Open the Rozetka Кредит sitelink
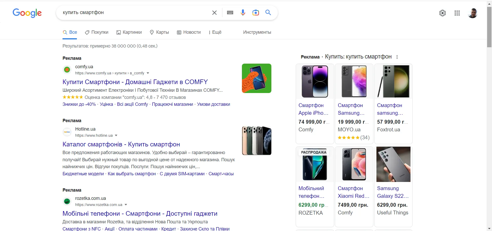Screen dimensions: 492x231 (x=169, y=229)
